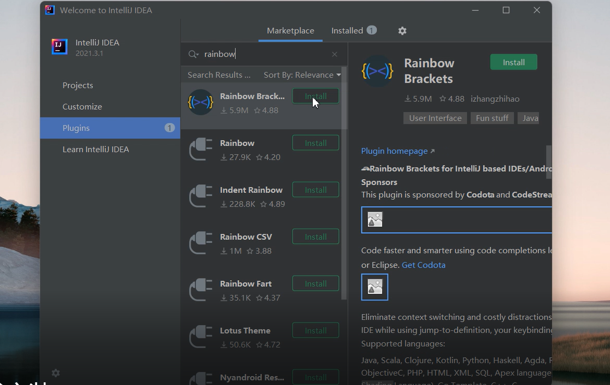The width and height of the screenshot is (610, 385).
Task: Focus the plugin search field
Action: tap(265, 54)
